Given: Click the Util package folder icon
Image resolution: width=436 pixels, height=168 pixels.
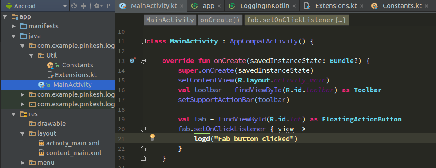Looking at the screenshot, I should pyautogui.click(x=41, y=55).
